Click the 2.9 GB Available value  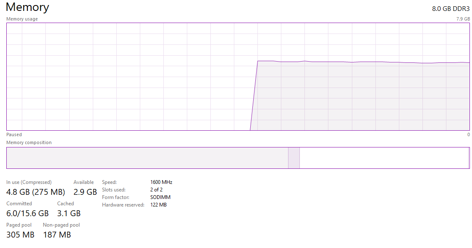click(x=85, y=192)
